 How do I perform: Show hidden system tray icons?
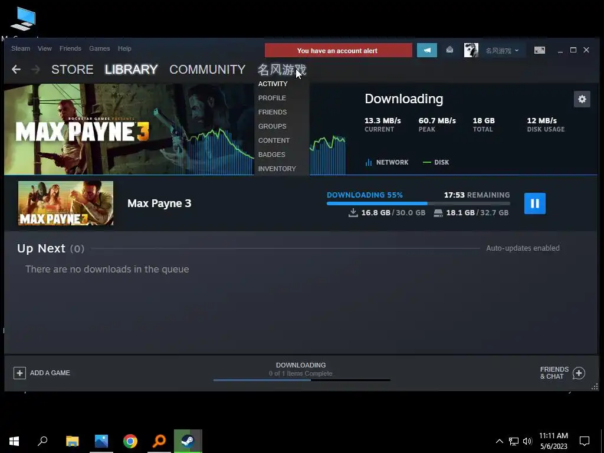pyautogui.click(x=499, y=441)
